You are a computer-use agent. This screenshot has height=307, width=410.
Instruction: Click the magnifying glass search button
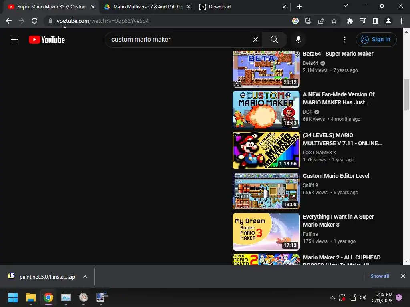[274, 40]
